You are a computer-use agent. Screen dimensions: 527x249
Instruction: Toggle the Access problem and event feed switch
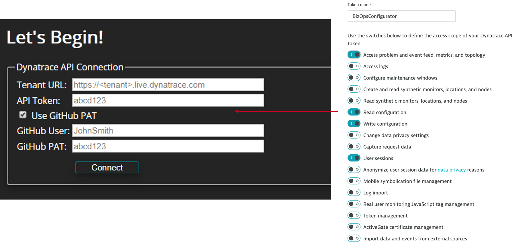tap(354, 55)
